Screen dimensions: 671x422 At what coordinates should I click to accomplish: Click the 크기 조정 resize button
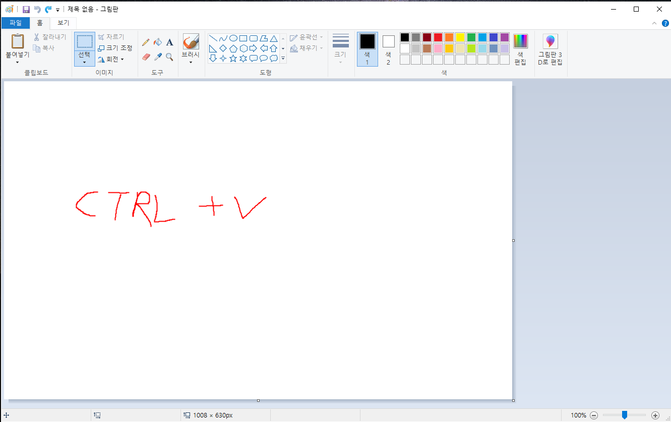point(115,48)
